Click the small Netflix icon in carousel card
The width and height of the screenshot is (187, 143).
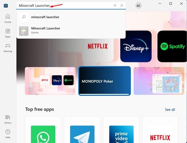coord(45,80)
